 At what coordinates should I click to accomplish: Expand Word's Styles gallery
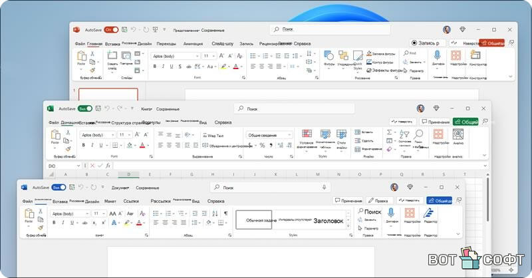(x=348, y=227)
